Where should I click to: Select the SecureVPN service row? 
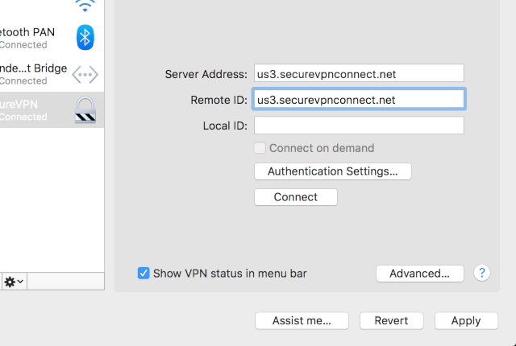coord(52,109)
